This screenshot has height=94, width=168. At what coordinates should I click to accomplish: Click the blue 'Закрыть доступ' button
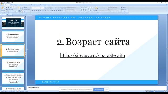99,90
